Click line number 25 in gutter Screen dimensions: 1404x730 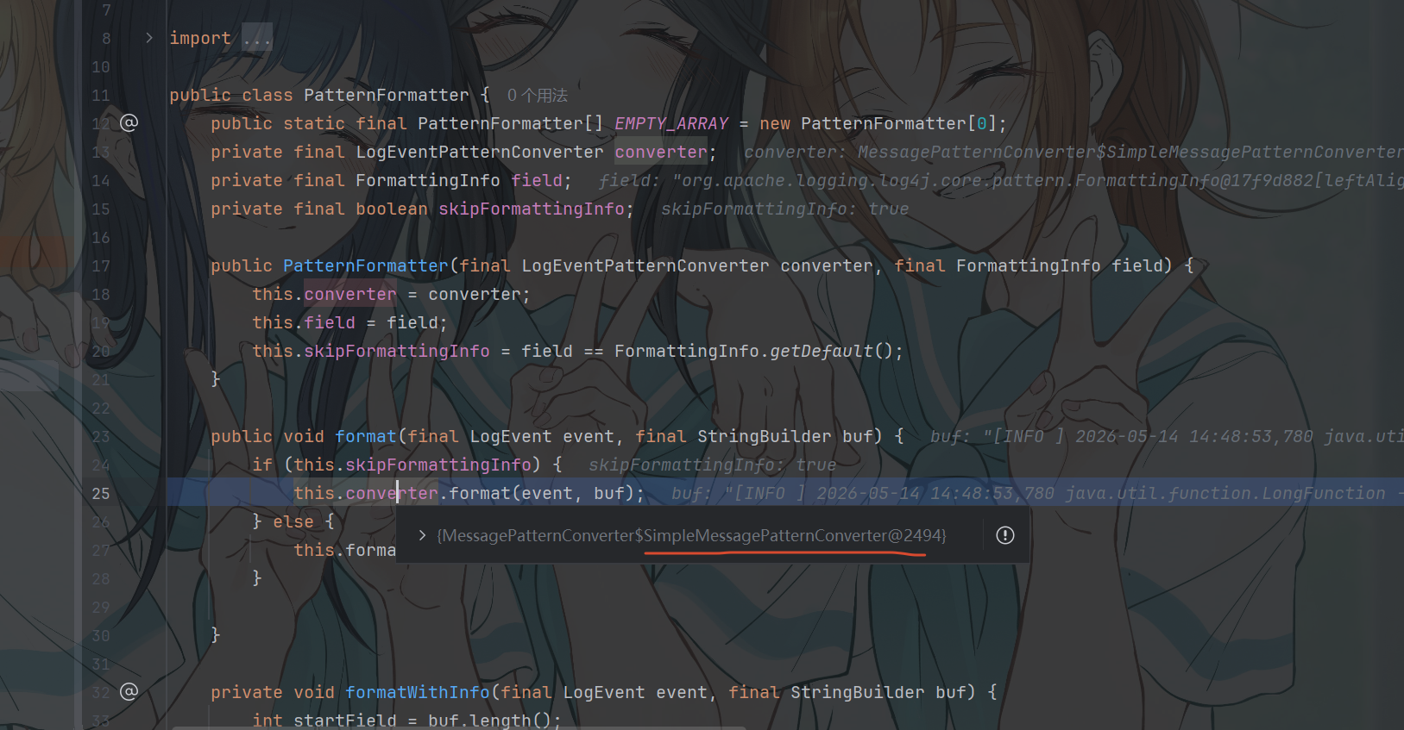point(101,493)
